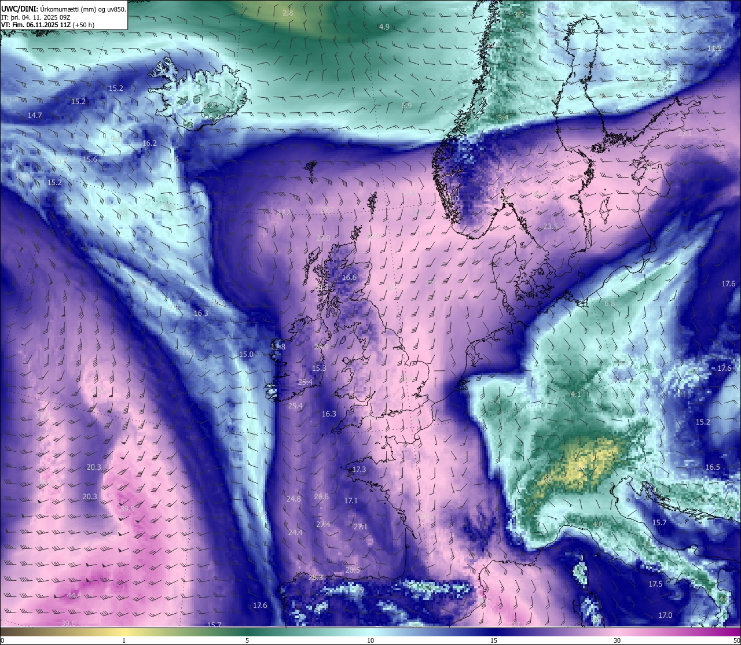This screenshot has height=645, width=741.
Task: Click the map value '26.9'
Action: pos(321,347)
